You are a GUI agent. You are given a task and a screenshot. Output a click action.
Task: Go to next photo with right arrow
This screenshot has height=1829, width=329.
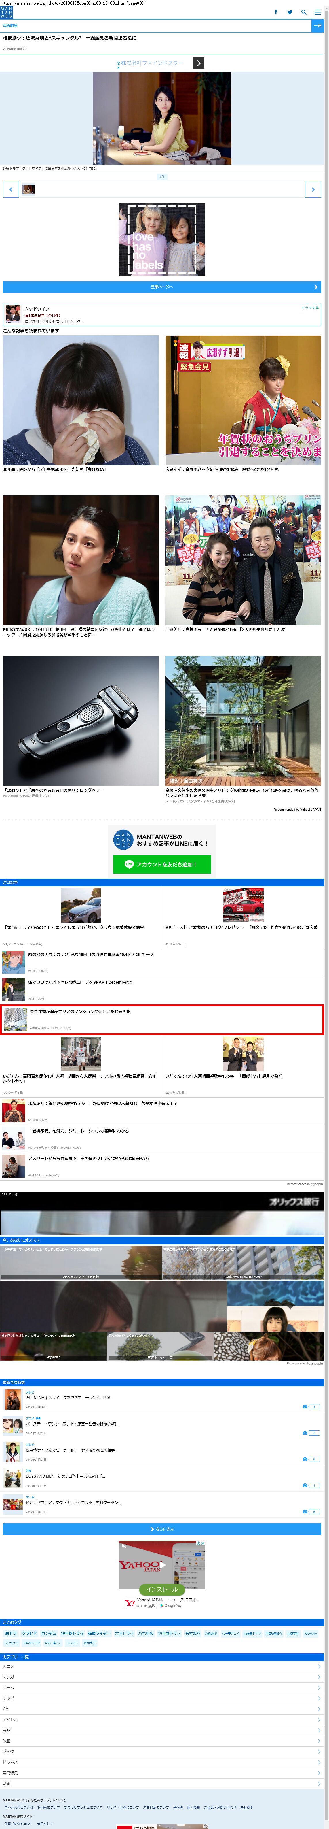point(313,190)
